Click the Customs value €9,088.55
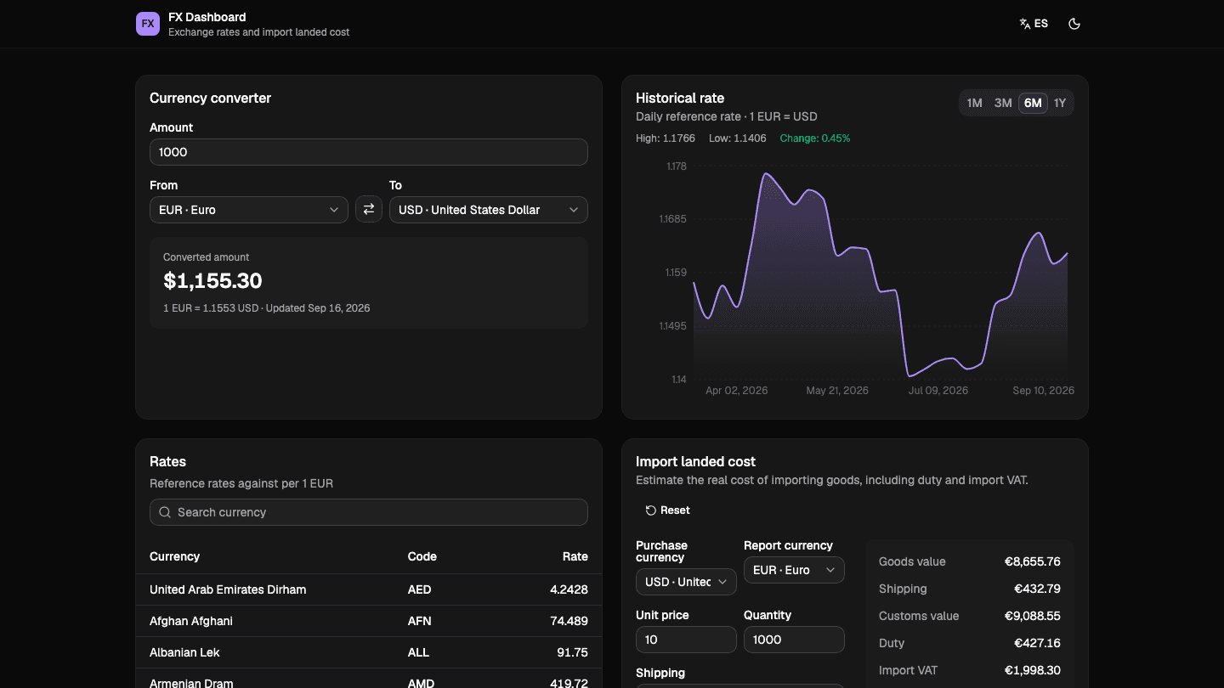This screenshot has height=688, width=1224. 1032,616
